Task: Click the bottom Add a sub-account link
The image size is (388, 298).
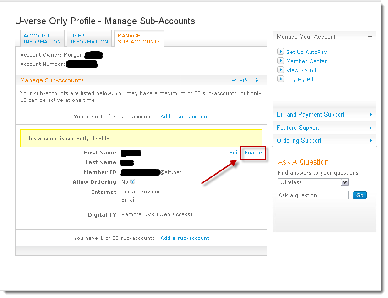Action: pyautogui.click(x=185, y=238)
